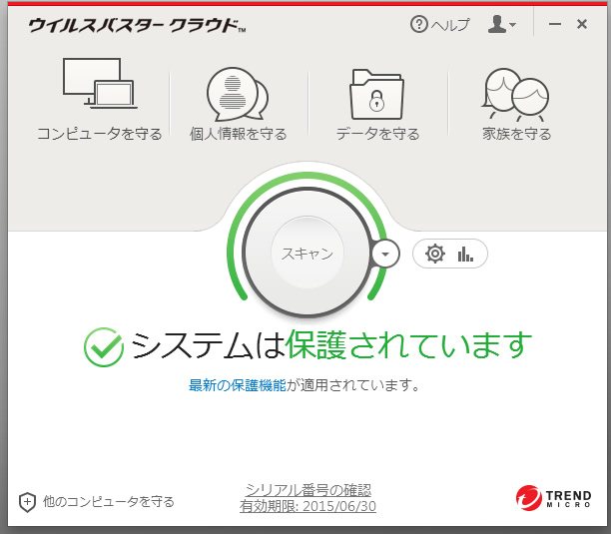Click the ウイルスバスター クラウド title logo
The image size is (611, 534).
pyautogui.click(x=137, y=25)
